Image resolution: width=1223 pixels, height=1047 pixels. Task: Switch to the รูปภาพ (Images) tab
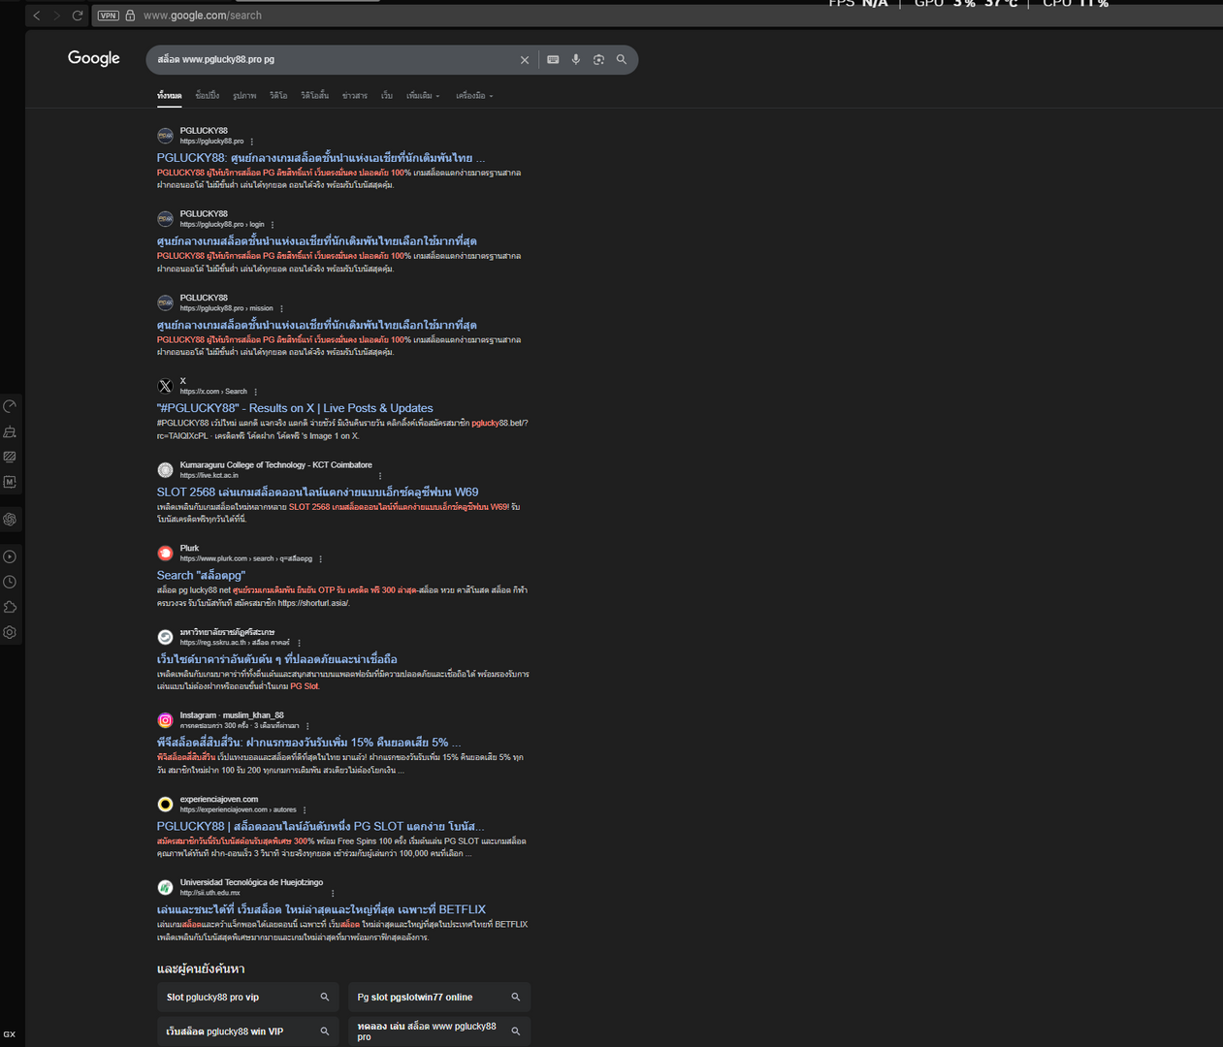pyautogui.click(x=244, y=96)
